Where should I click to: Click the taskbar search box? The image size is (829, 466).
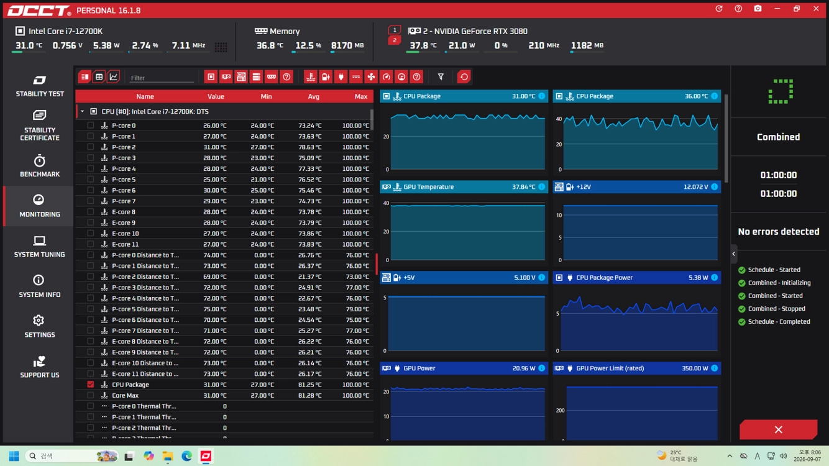tap(72, 456)
